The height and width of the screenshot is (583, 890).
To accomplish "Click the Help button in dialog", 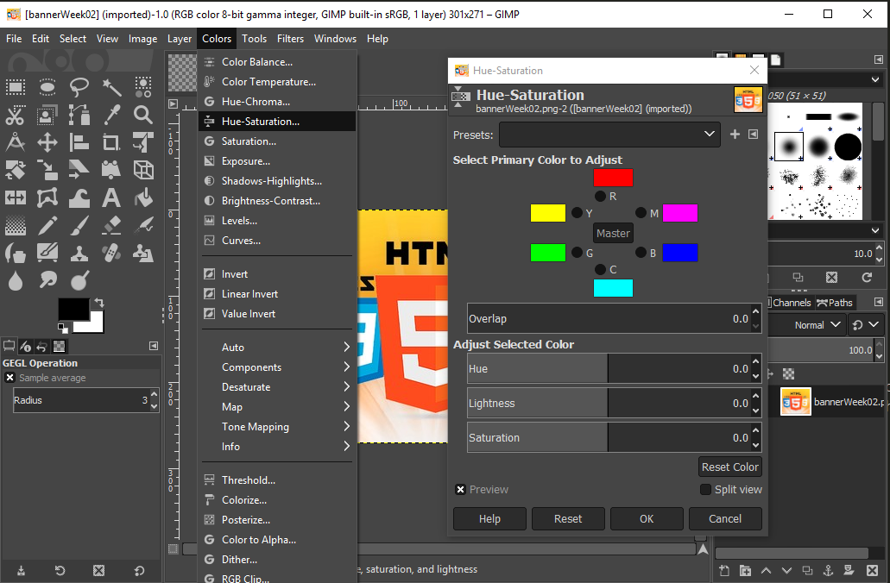I will 489,518.
